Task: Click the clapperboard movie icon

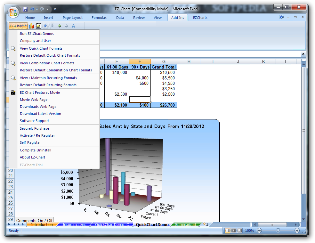Action: pos(13,93)
